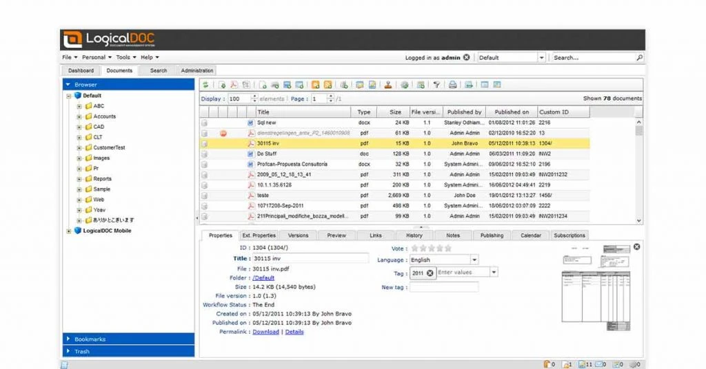This screenshot has width=706, height=369.
Task: Open the Versions tab
Action: 298,235
